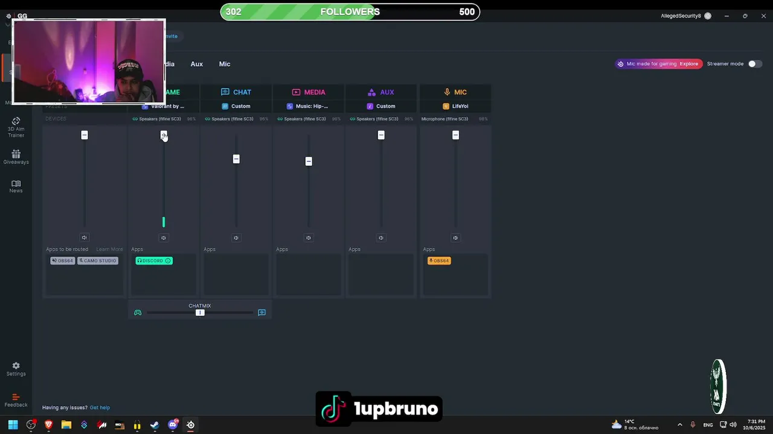The width and height of the screenshot is (773, 434).
Task: Click the AllegedSecurity8 account avatar
Action: pyautogui.click(x=708, y=16)
